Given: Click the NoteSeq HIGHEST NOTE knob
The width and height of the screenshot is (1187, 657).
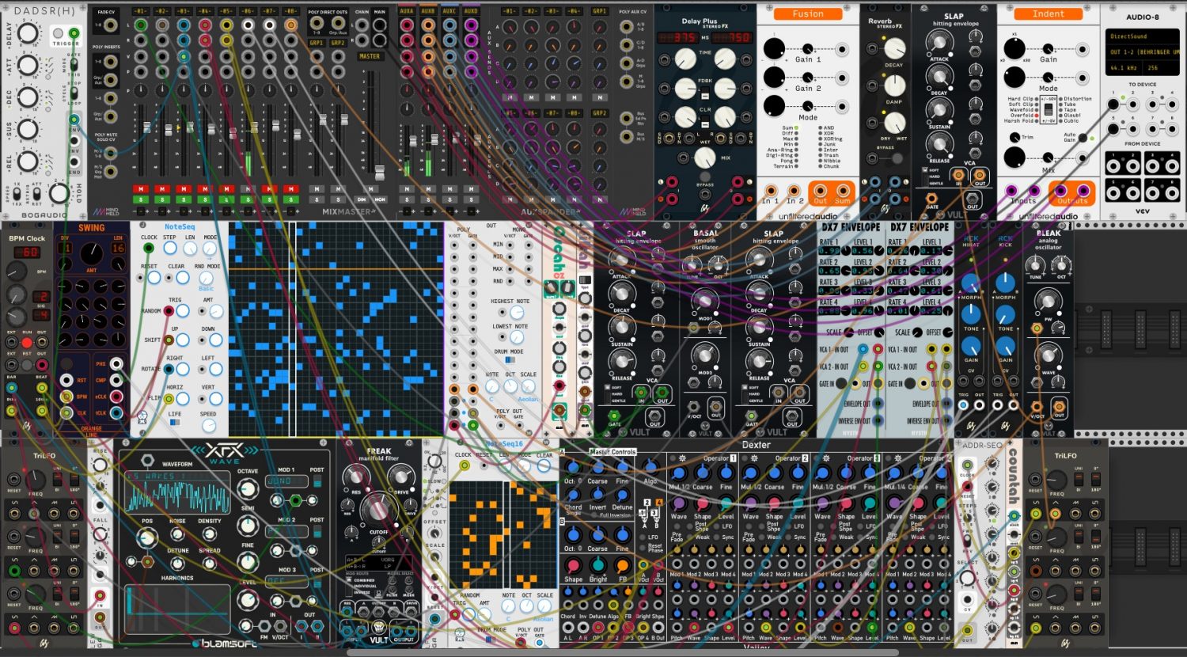Looking at the screenshot, I should click(x=516, y=313).
